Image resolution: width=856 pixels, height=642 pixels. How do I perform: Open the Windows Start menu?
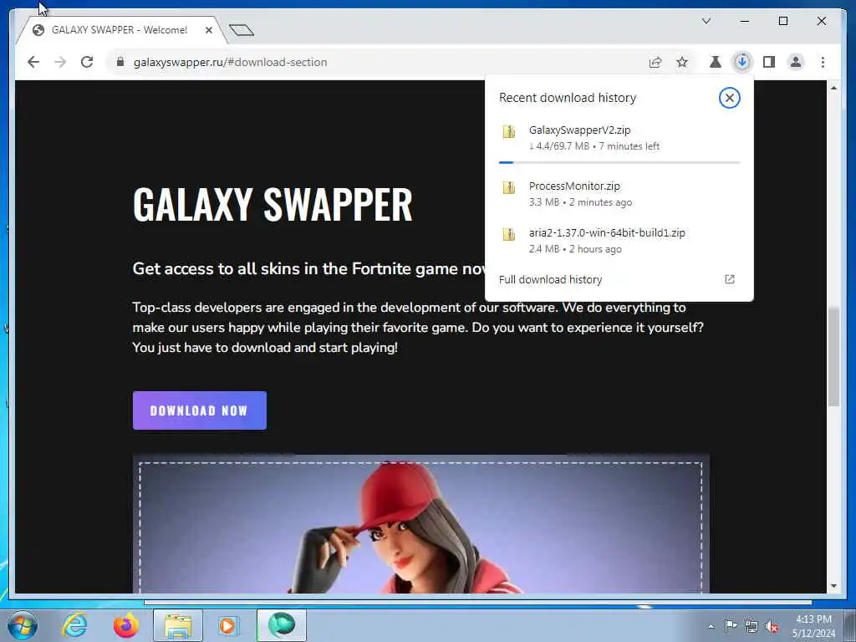(22, 625)
